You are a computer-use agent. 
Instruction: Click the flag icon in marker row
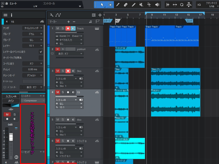(97, 22)
